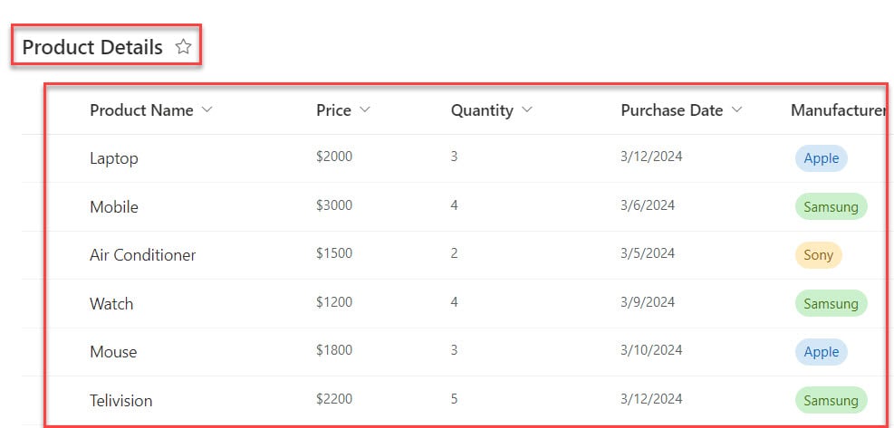894x428 pixels.
Task: Open the Telivision product entry
Action: [x=120, y=401]
